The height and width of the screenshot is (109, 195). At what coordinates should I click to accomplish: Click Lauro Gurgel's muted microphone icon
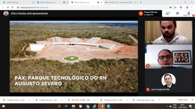click(148, 90)
